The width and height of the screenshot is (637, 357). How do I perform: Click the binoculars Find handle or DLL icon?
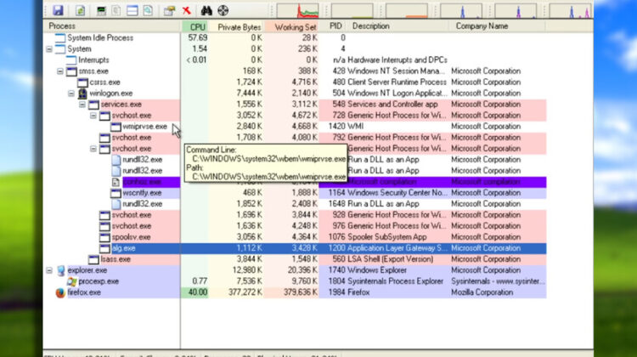click(206, 10)
